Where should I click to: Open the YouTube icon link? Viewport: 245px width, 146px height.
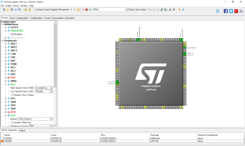coord(236,11)
